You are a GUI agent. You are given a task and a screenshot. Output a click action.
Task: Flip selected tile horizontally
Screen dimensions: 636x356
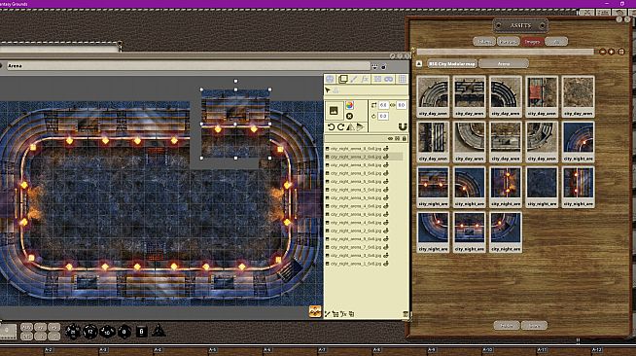click(350, 127)
